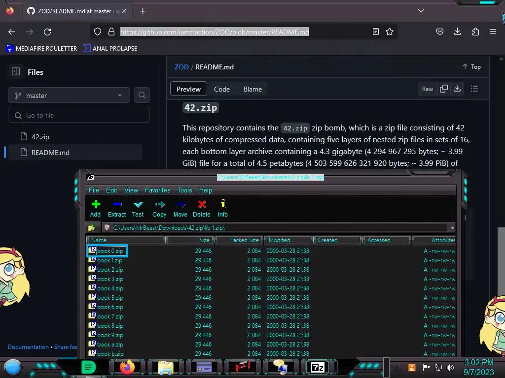Reload the browser page
Screen dimensions: 505x378
tap(47, 32)
